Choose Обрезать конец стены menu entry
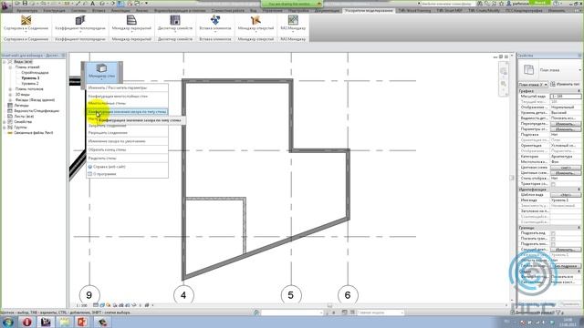This screenshot has width=584, height=328. click(x=127, y=149)
